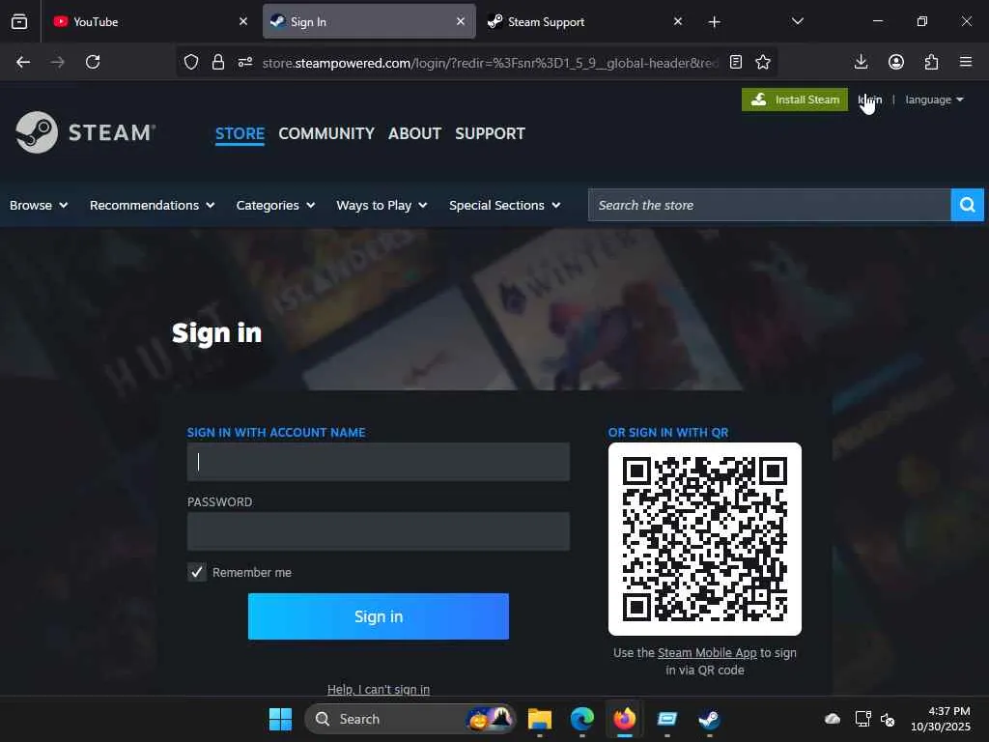Open the Windows Start button
Viewport: 989px width, 742px height.
tap(281, 719)
